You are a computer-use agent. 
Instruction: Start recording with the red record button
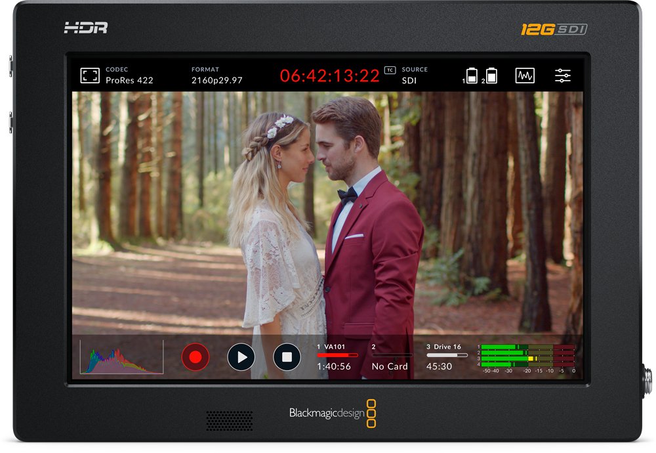[x=195, y=355]
